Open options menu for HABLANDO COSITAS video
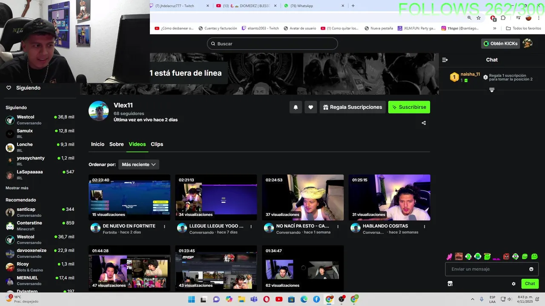Screen dimensions: 545x306 425,227
